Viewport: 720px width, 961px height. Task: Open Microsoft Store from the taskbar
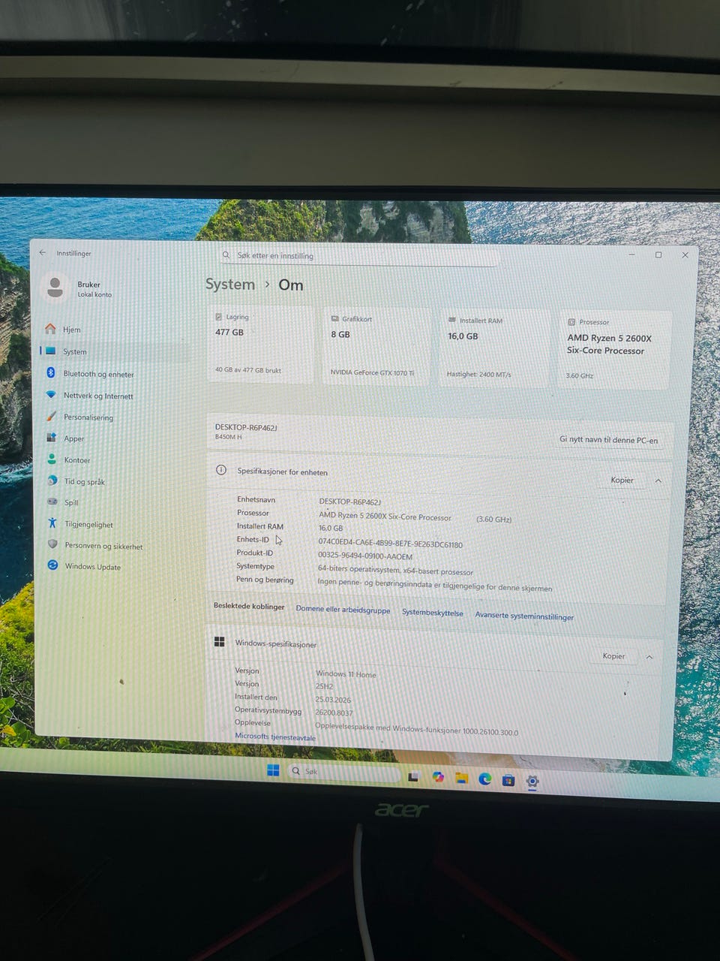(x=508, y=780)
